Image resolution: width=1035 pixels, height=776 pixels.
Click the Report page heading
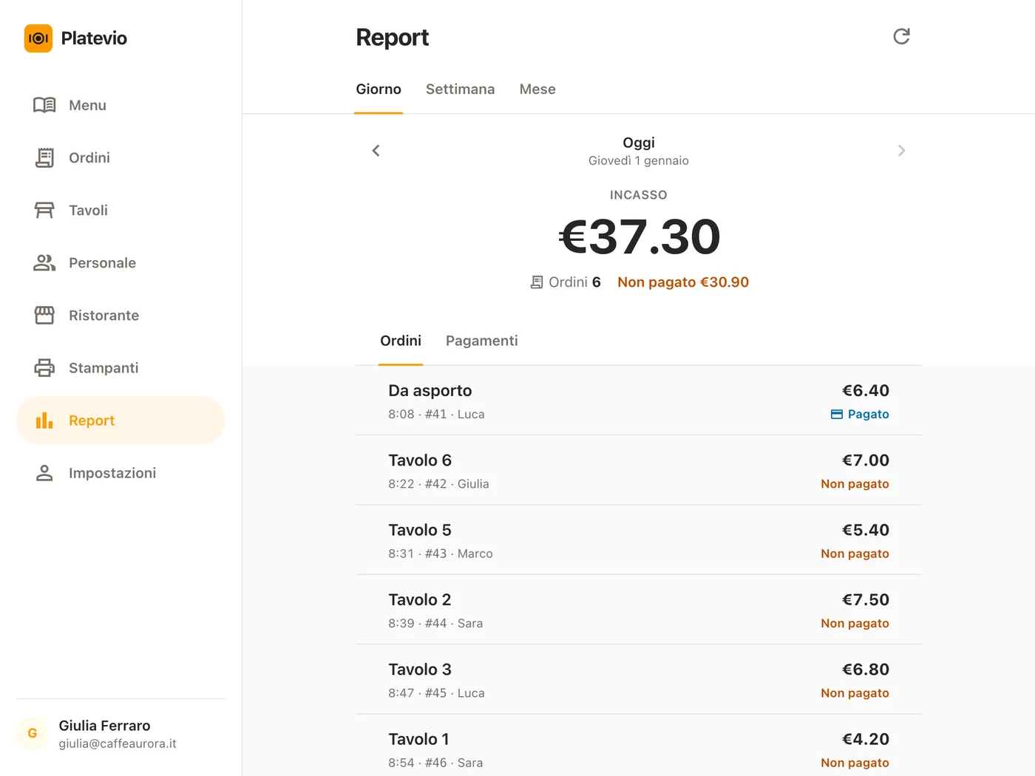pyautogui.click(x=393, y=38)
